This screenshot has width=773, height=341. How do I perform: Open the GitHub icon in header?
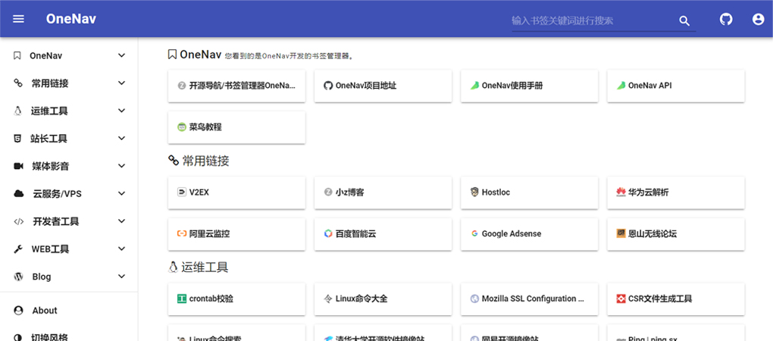coord(726,19)
